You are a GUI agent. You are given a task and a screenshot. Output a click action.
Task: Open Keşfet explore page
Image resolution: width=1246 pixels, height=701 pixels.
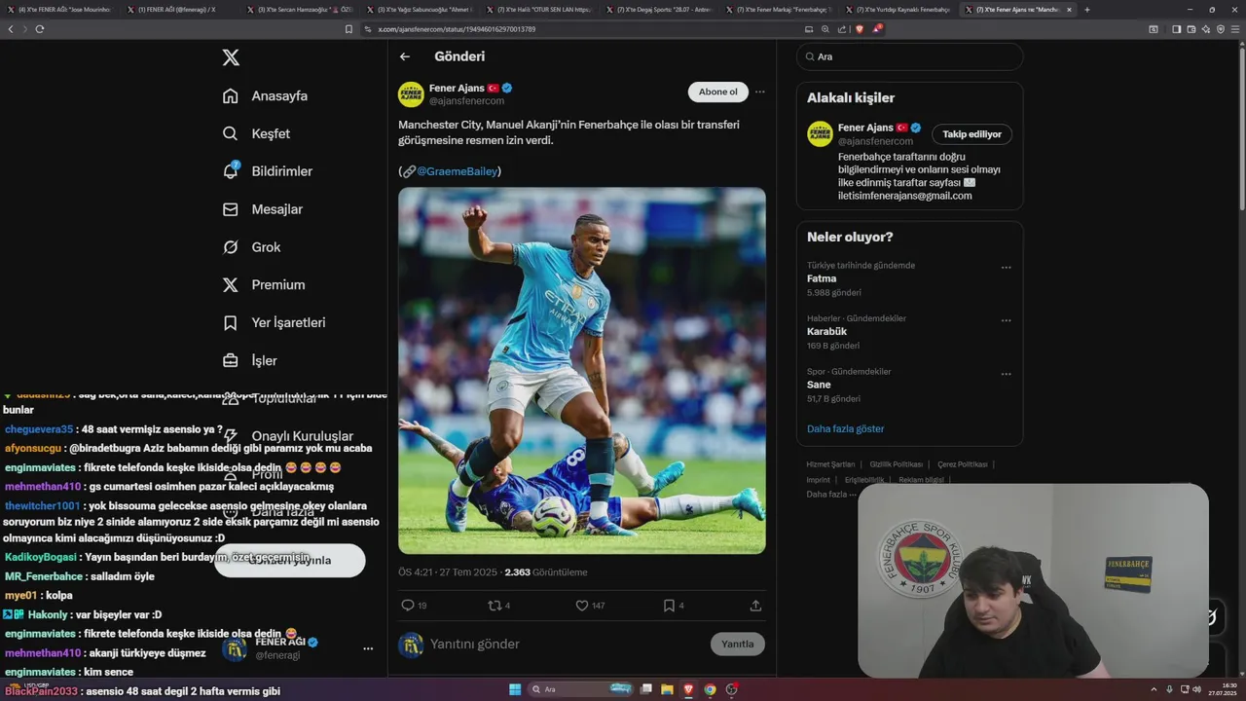tap(256, 133)
